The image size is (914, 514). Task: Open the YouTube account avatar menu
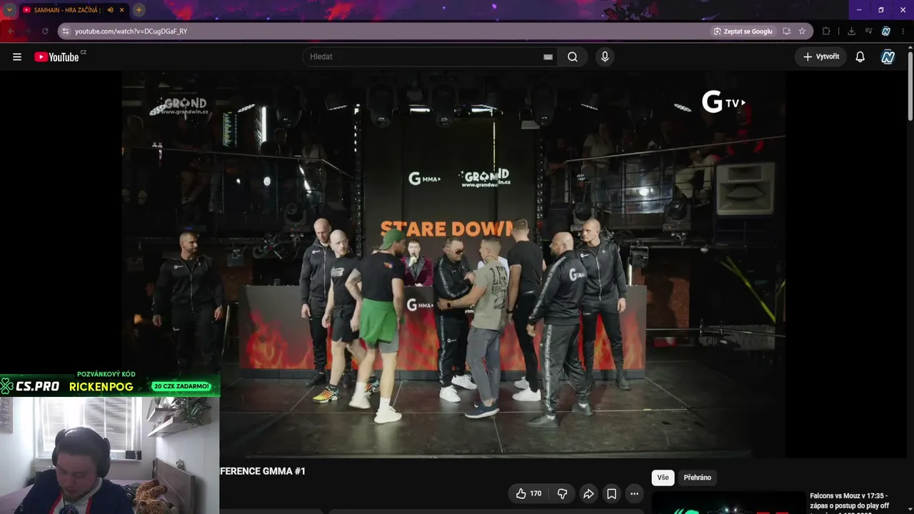(888, 57)
